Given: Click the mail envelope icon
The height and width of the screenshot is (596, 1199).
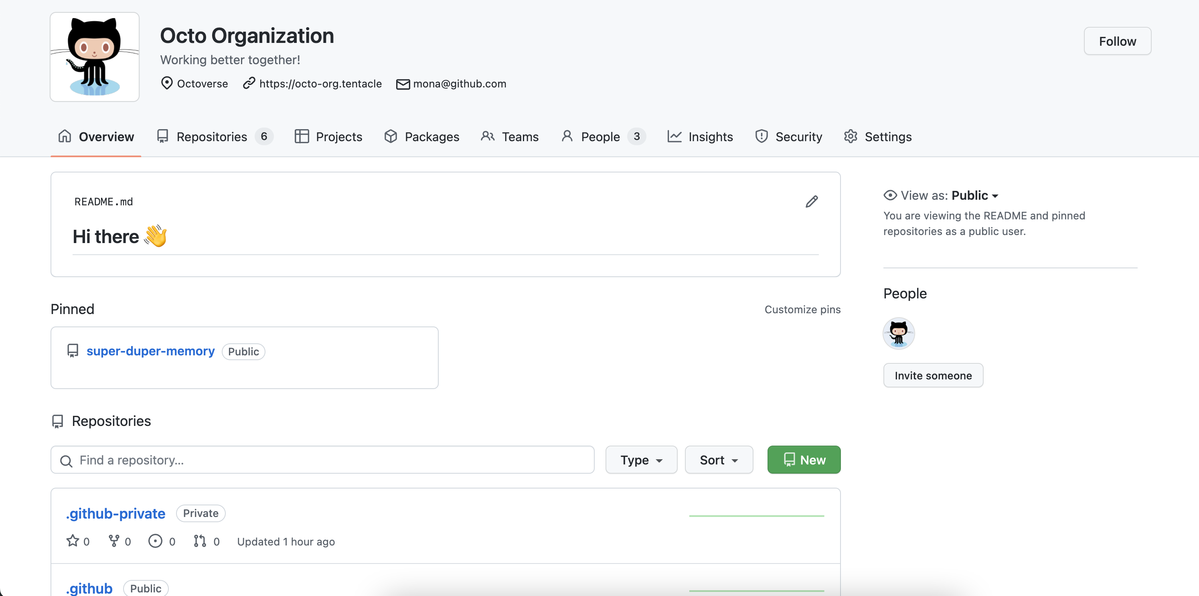Looking at the screenshot, I should [403, 84].
